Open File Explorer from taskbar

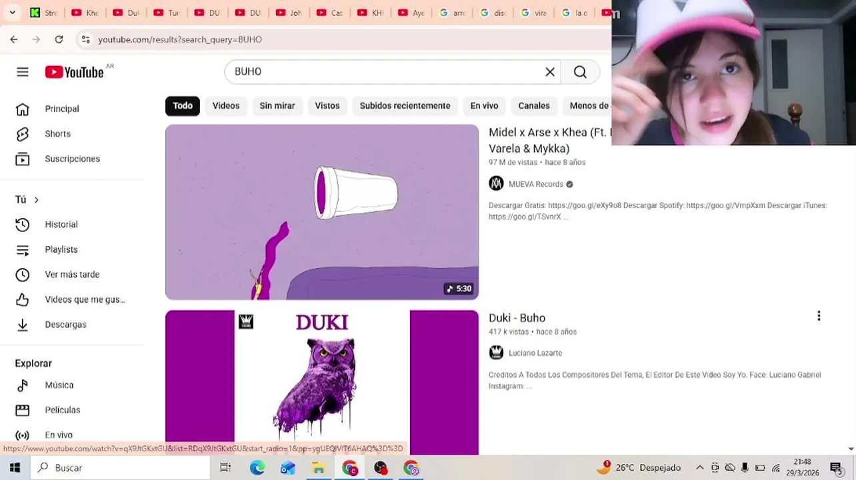(x=319, y=468)
